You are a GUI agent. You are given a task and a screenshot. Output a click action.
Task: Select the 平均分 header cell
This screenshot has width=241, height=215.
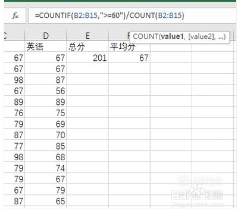click(129, 47)
